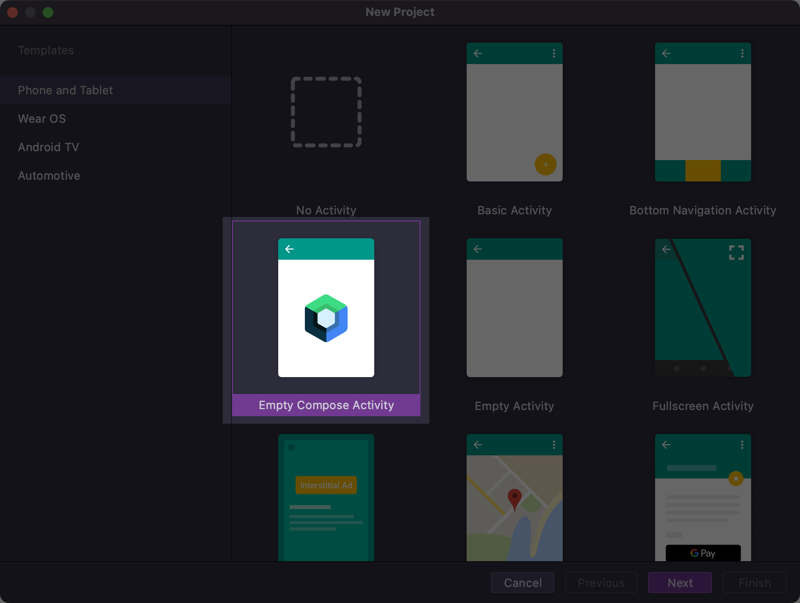Click the Finish button
The height and width of the screenshot is (603, 800).
(x=755, y=583)
